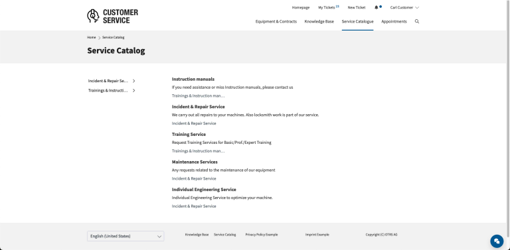510x250 pixels.
Task: Open the Knowledge Base menu item
Action: 319,21
